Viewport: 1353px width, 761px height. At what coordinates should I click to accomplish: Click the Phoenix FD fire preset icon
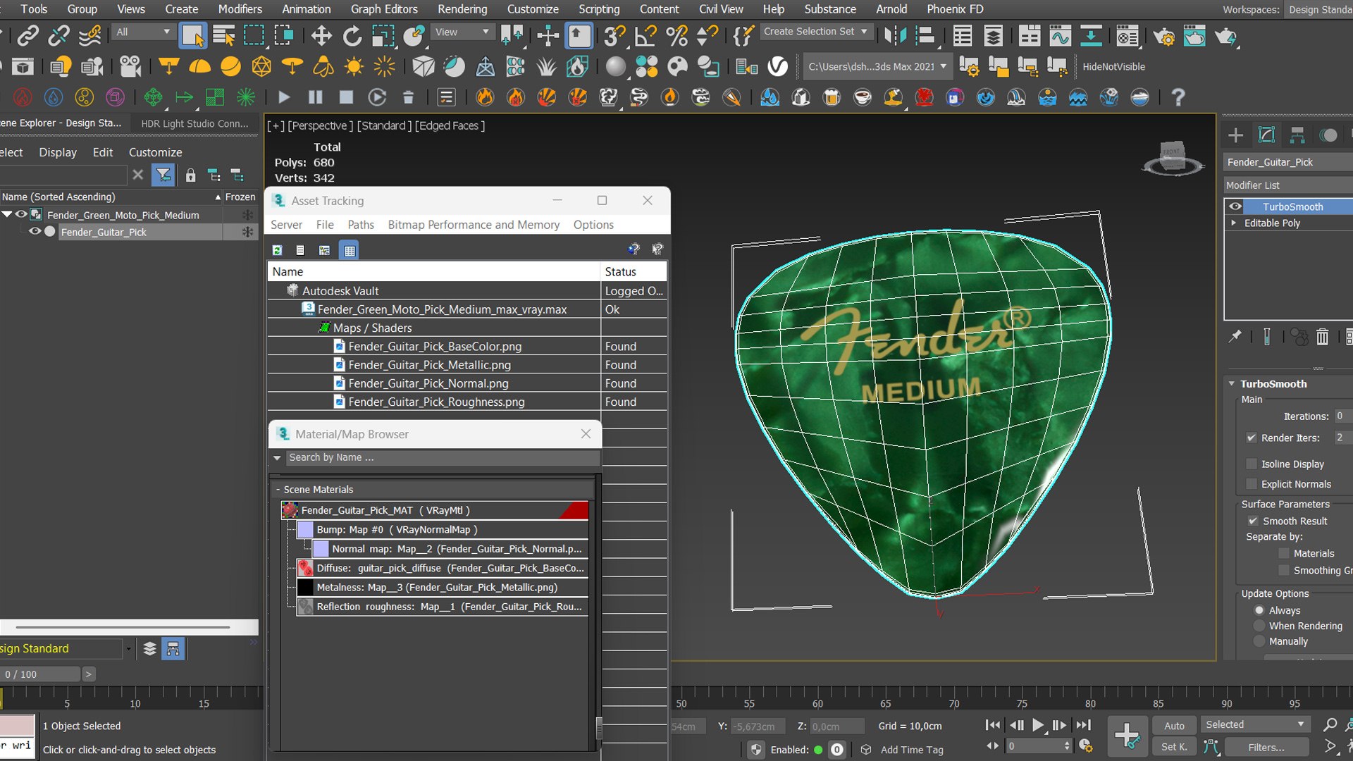tap(485, 97)
